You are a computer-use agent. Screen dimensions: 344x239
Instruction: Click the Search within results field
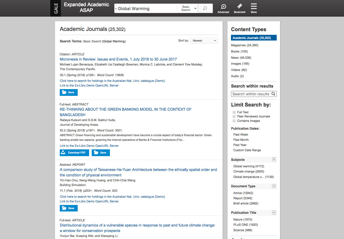tap(251, 94)
